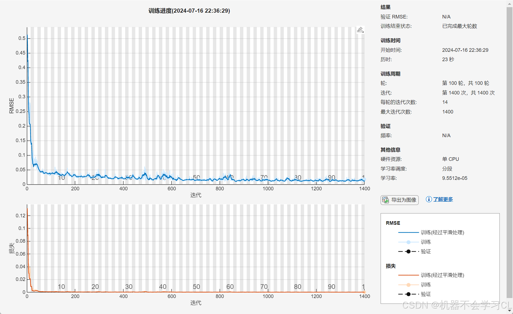Click 训练(经过平滑处理) legend entry under RMSE

442,232
